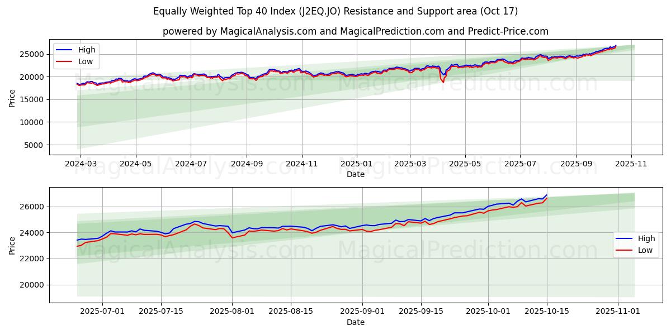Select the chart title mentioning J2EQ.JO
Screen dimensions: 671x335
click(335, 11)
